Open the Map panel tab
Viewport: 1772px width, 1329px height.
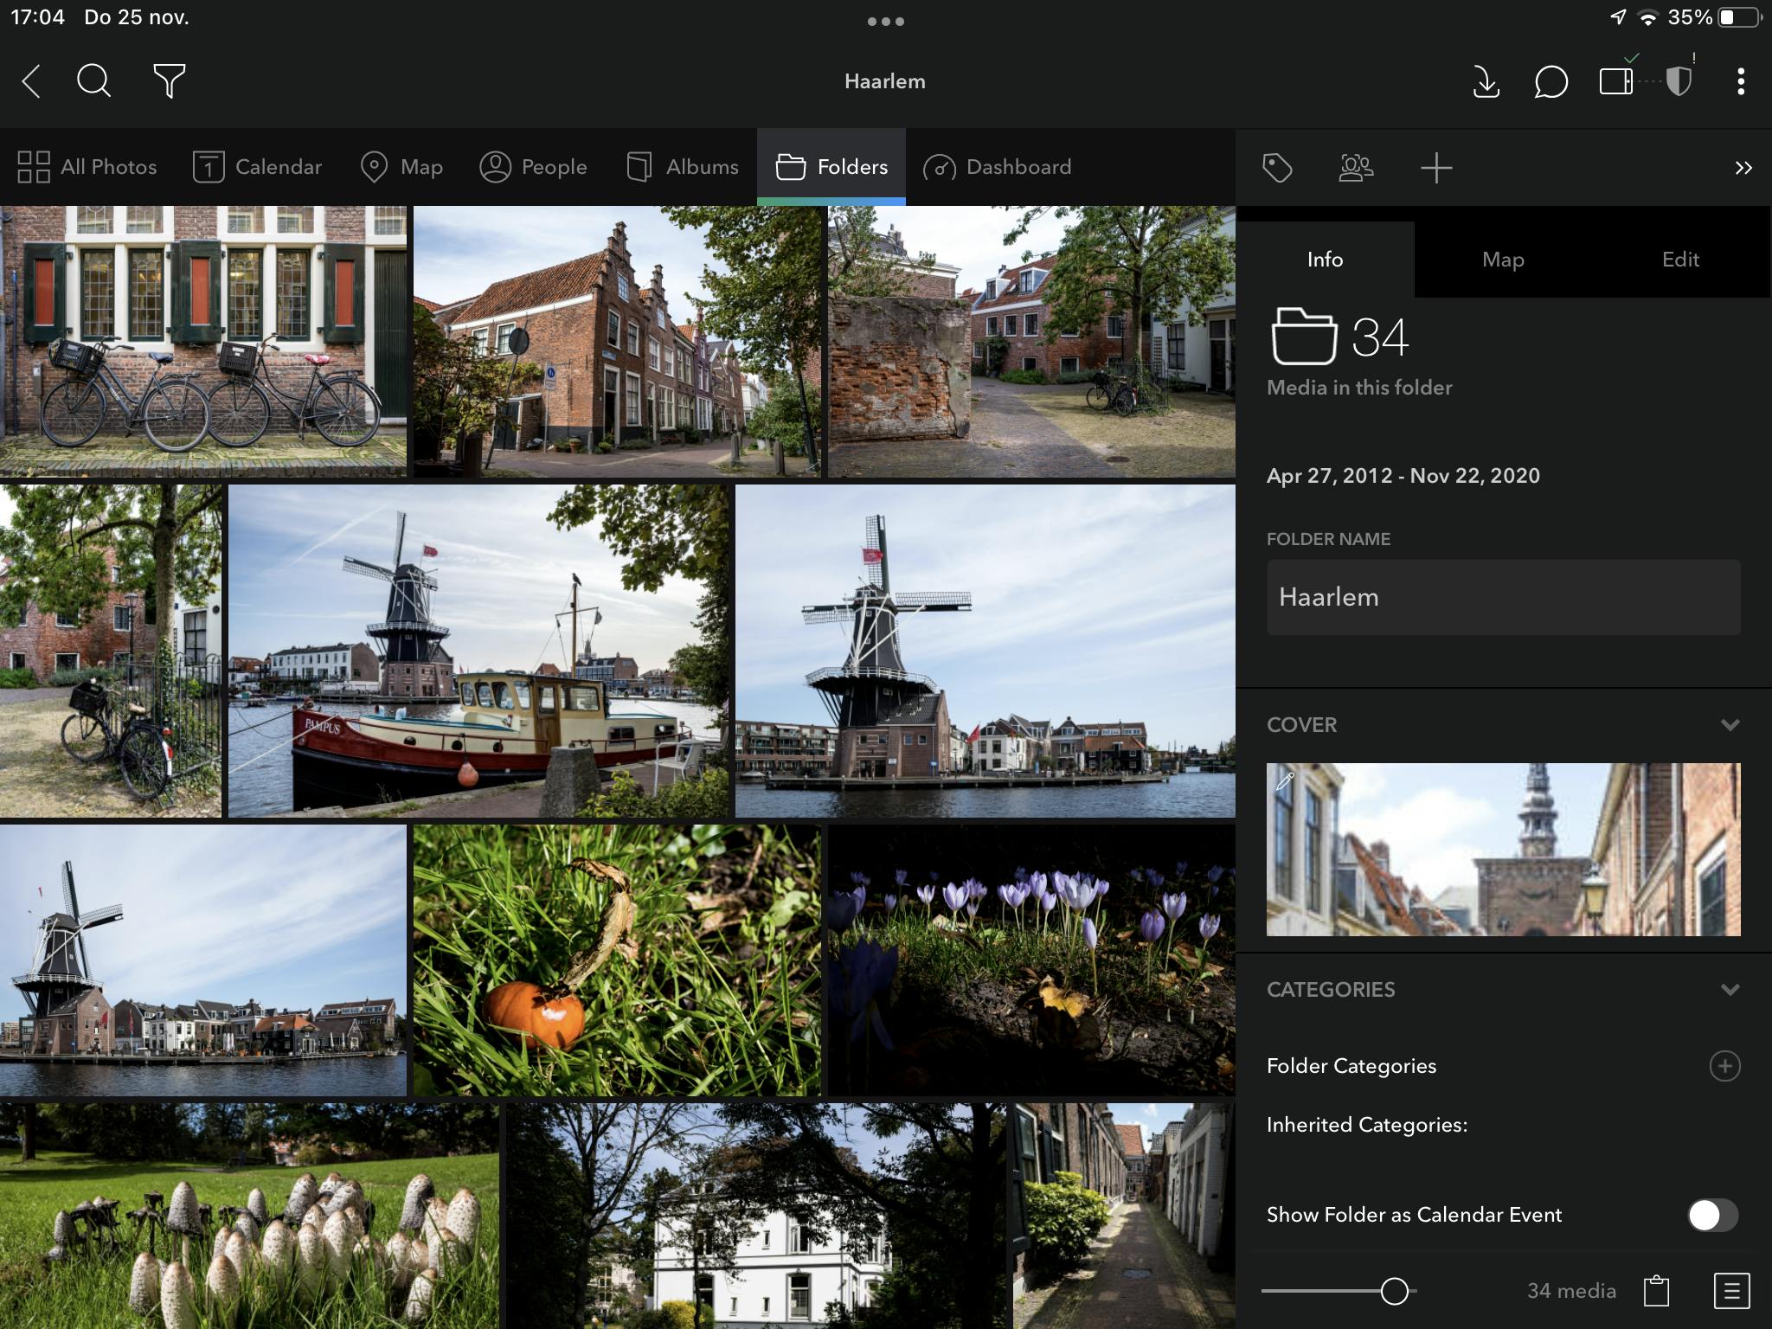click(x=1503, y=260)
